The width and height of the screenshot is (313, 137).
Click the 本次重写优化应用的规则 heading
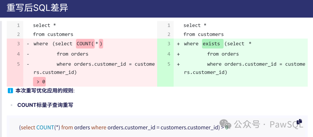point(45,91)
